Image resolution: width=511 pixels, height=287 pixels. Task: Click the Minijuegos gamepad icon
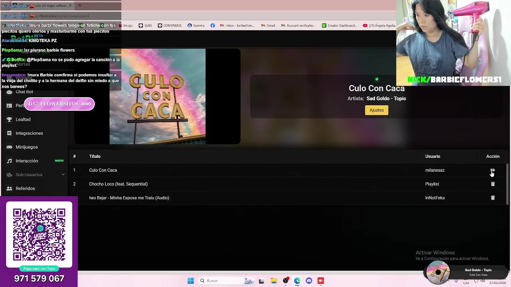pos(9,147)
